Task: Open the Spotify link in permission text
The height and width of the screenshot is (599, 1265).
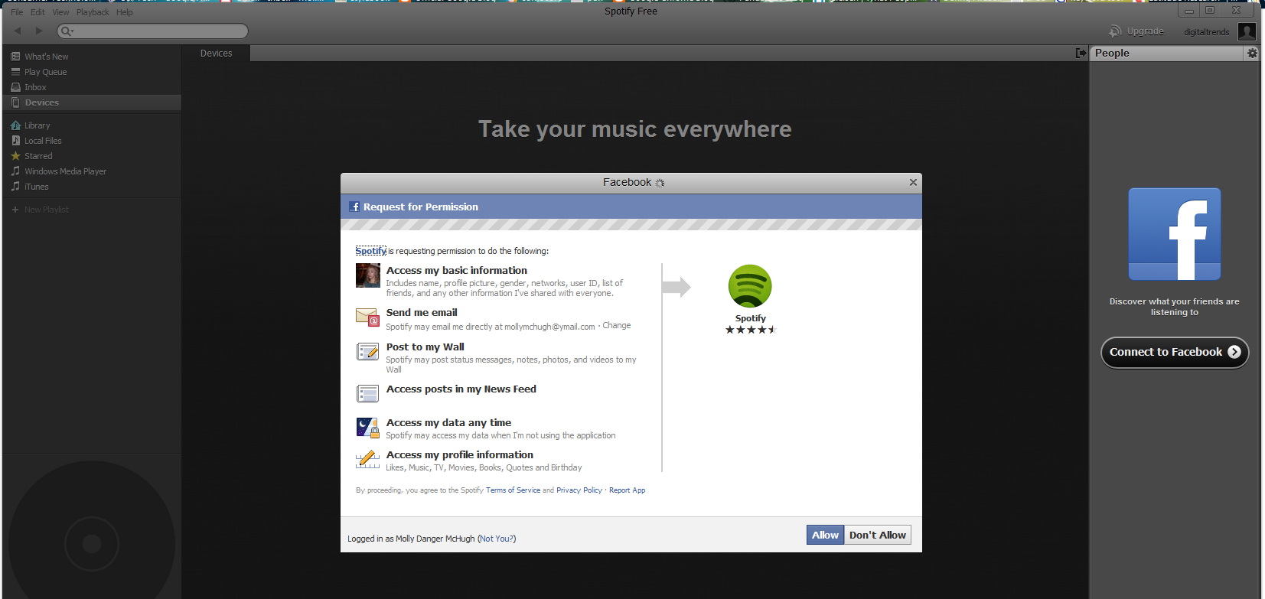Action: pyautogui.click(x=370, y=251)
